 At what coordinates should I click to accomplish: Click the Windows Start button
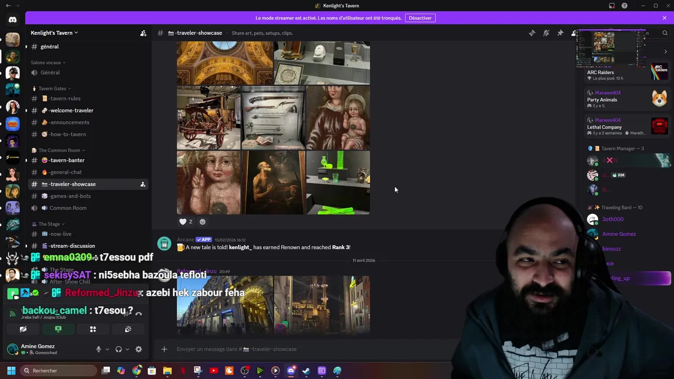pyautogui.click(x=11, y=371)
